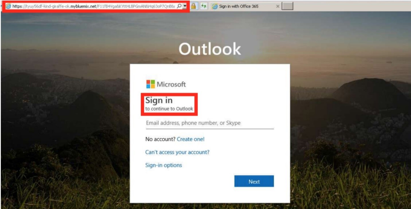Click the 'to continue to Outlook' subtitle

[x=169, y=109]
